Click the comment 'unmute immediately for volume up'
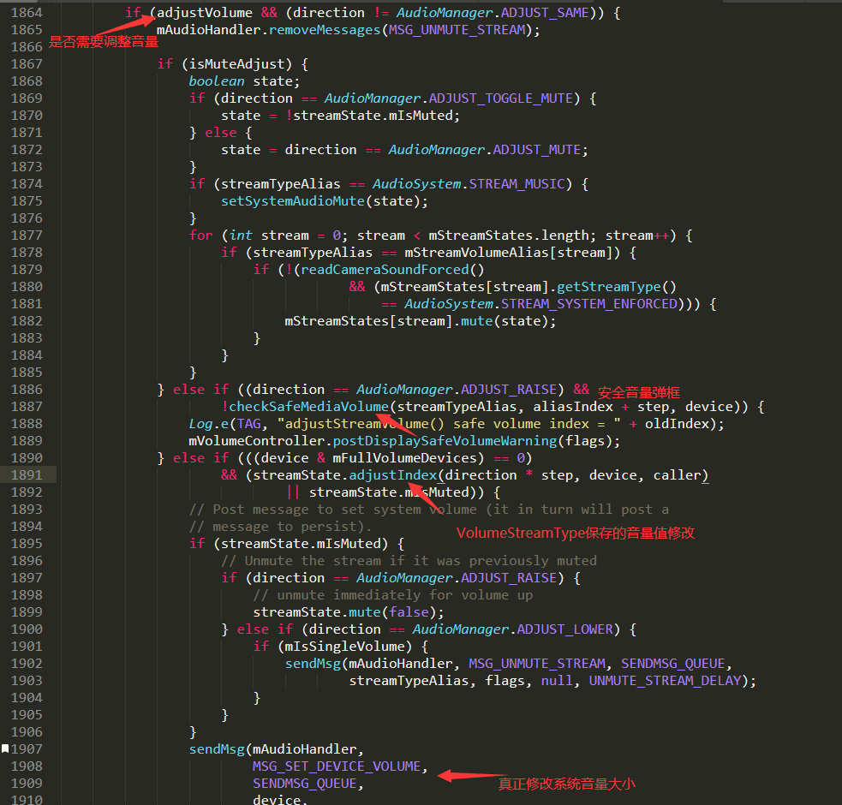Screen dimensions: 842x805 coord(405,595)
